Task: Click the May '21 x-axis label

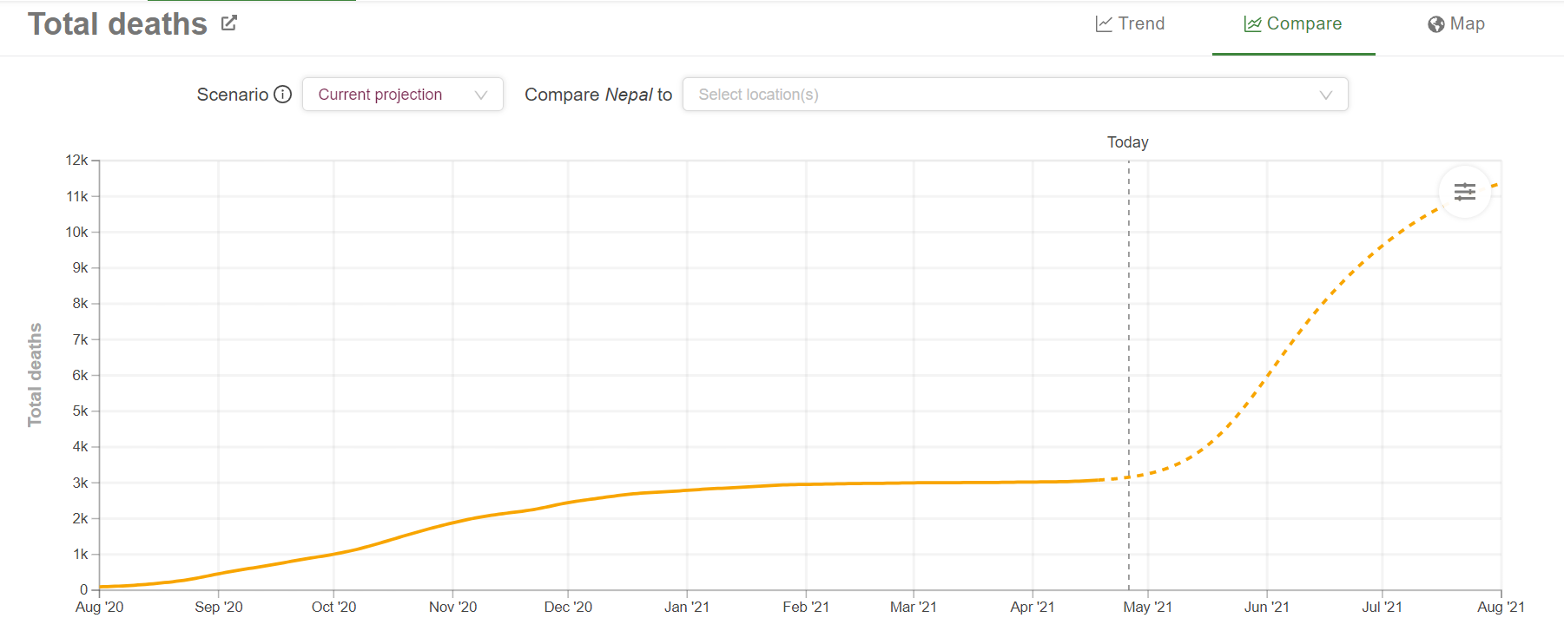Action: 1147,607
